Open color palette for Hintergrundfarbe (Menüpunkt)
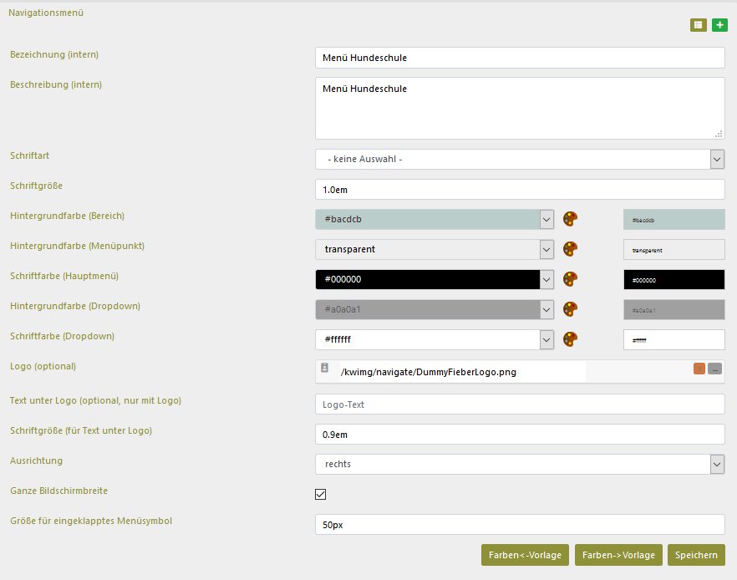This screenshot has height=580, width=737. click(x=571, y=249)
